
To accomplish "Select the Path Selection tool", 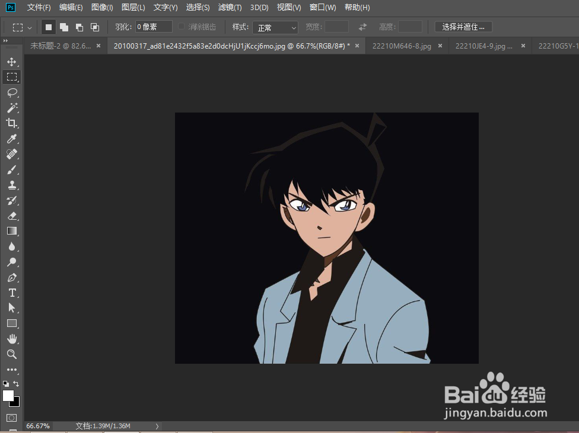I will [11, 308].
